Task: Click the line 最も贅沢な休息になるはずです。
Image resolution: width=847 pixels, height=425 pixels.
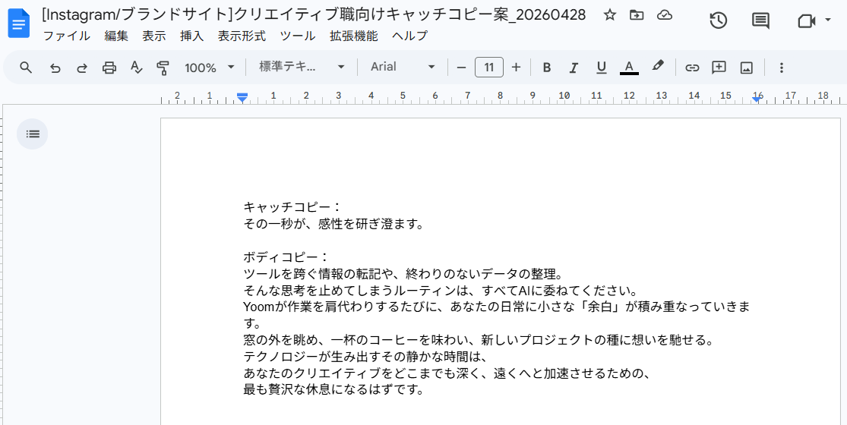Action: pyautogui.click(x=333, y=389)
